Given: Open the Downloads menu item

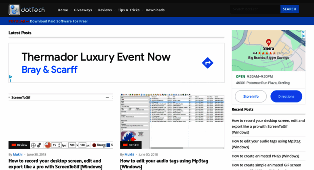Looking at the screenshot, I should pos(155,10).
